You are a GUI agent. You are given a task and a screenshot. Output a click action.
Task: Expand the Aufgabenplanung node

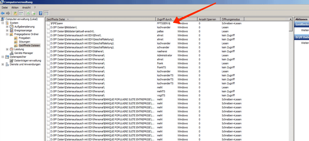click(7, 27)
